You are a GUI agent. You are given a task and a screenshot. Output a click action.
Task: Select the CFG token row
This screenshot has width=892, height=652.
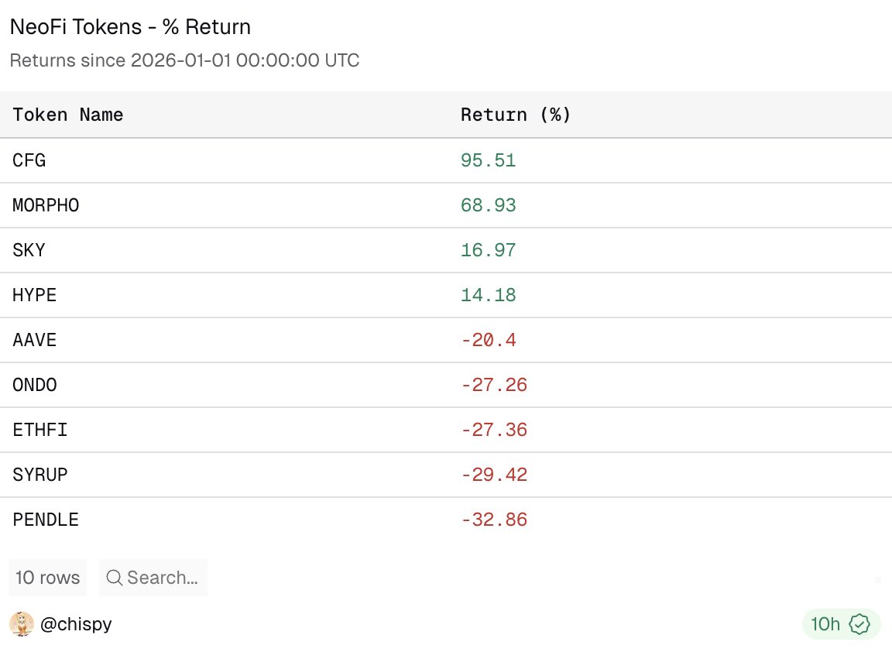click(446, 160)
